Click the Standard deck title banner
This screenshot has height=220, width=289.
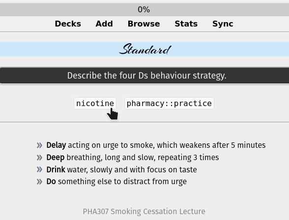click(144, 49)
